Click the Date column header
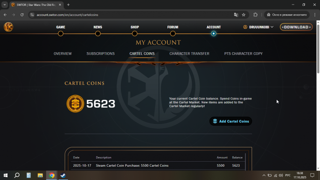 point(76,157)
